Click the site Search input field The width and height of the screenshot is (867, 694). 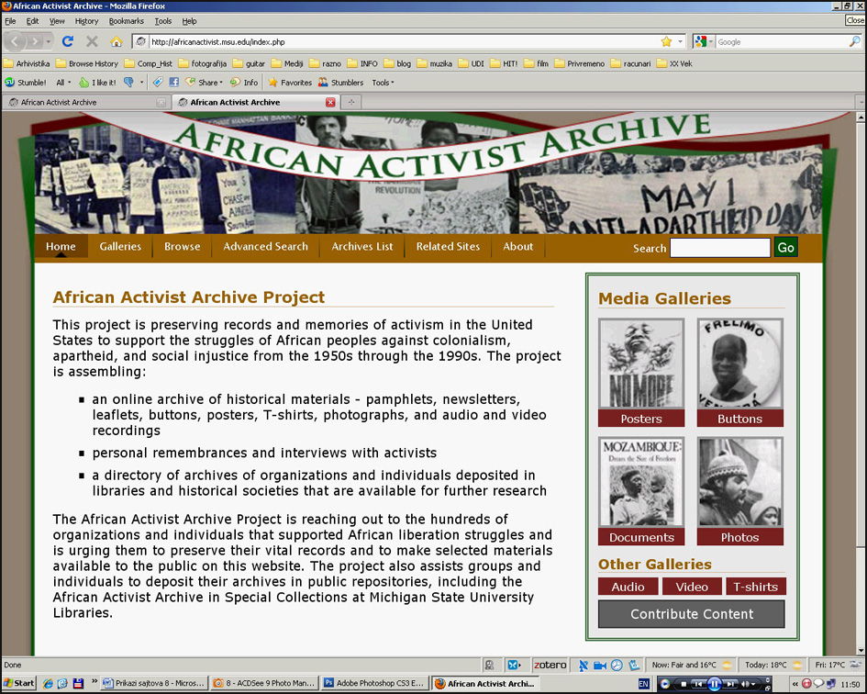pyautogui.click(x=719, y=248)
